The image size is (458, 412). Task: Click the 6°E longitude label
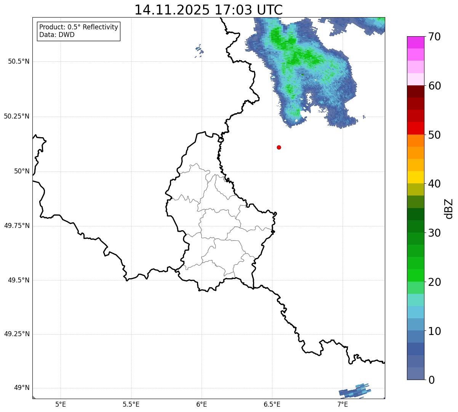tap(202, 404)
